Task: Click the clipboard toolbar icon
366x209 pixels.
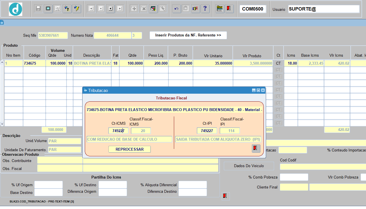Action: (x=186, y=9)
